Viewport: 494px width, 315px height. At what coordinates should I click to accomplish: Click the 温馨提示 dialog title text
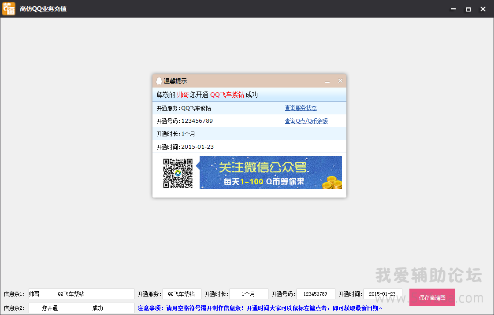click(175, 81)
